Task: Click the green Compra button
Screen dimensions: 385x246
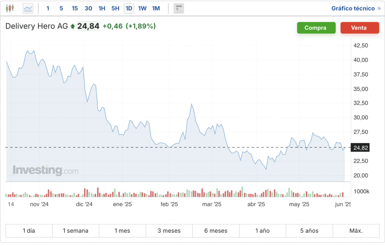Action: click(x=316, y=28)
